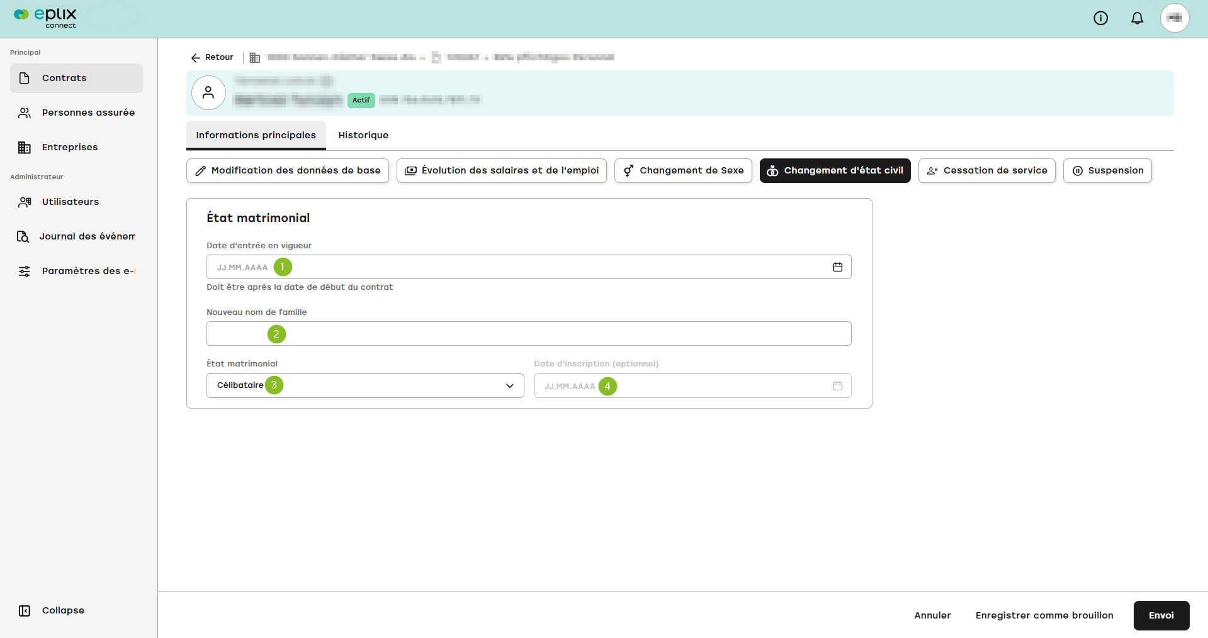The height and width of the screenshot is (638, 1208).
Task: Select Changement d'état civil
Action: point(835,170)
